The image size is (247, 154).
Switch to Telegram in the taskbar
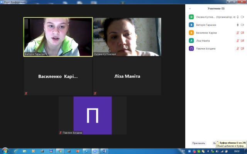coord(86,151)
